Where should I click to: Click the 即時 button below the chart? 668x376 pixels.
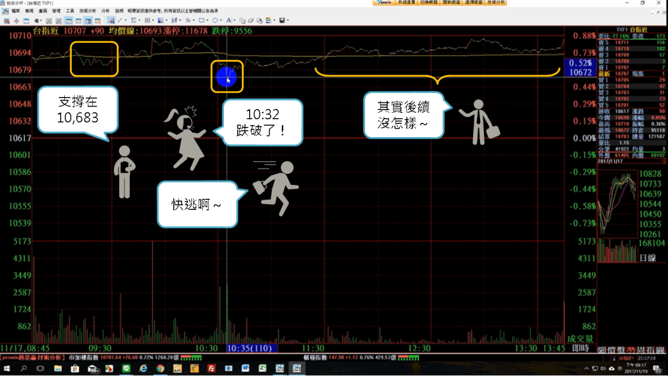[580, 348]
